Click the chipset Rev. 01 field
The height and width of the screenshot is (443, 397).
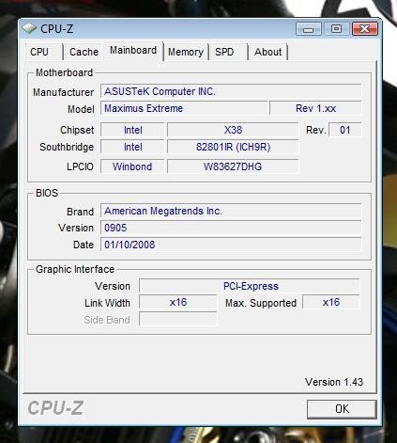click(x=345, y=130)
